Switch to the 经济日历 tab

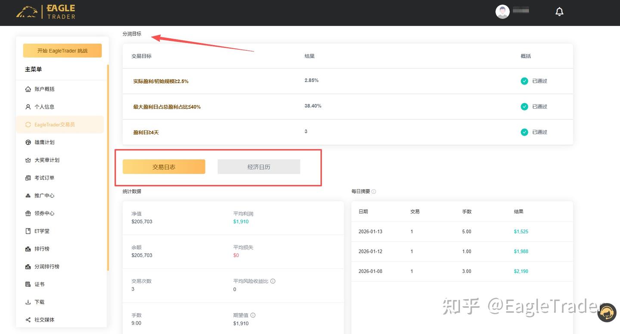259,166
